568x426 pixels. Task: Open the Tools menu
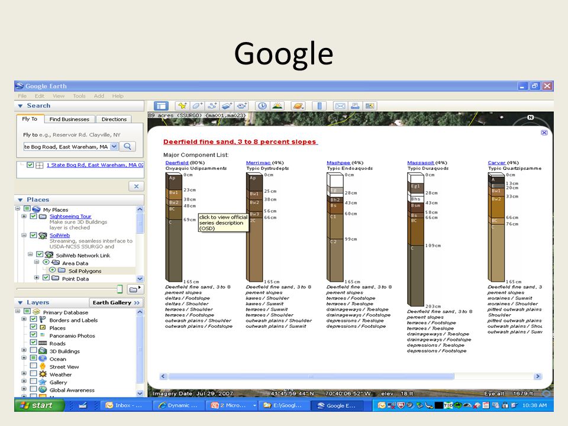[x=79, y=96]
